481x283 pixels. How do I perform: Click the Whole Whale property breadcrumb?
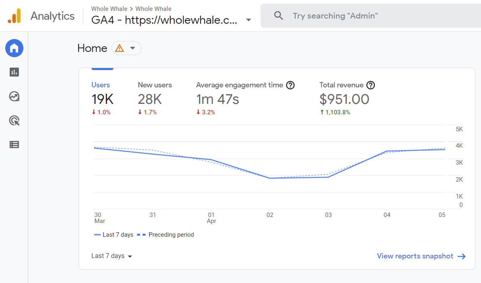(x=153, y=9)
